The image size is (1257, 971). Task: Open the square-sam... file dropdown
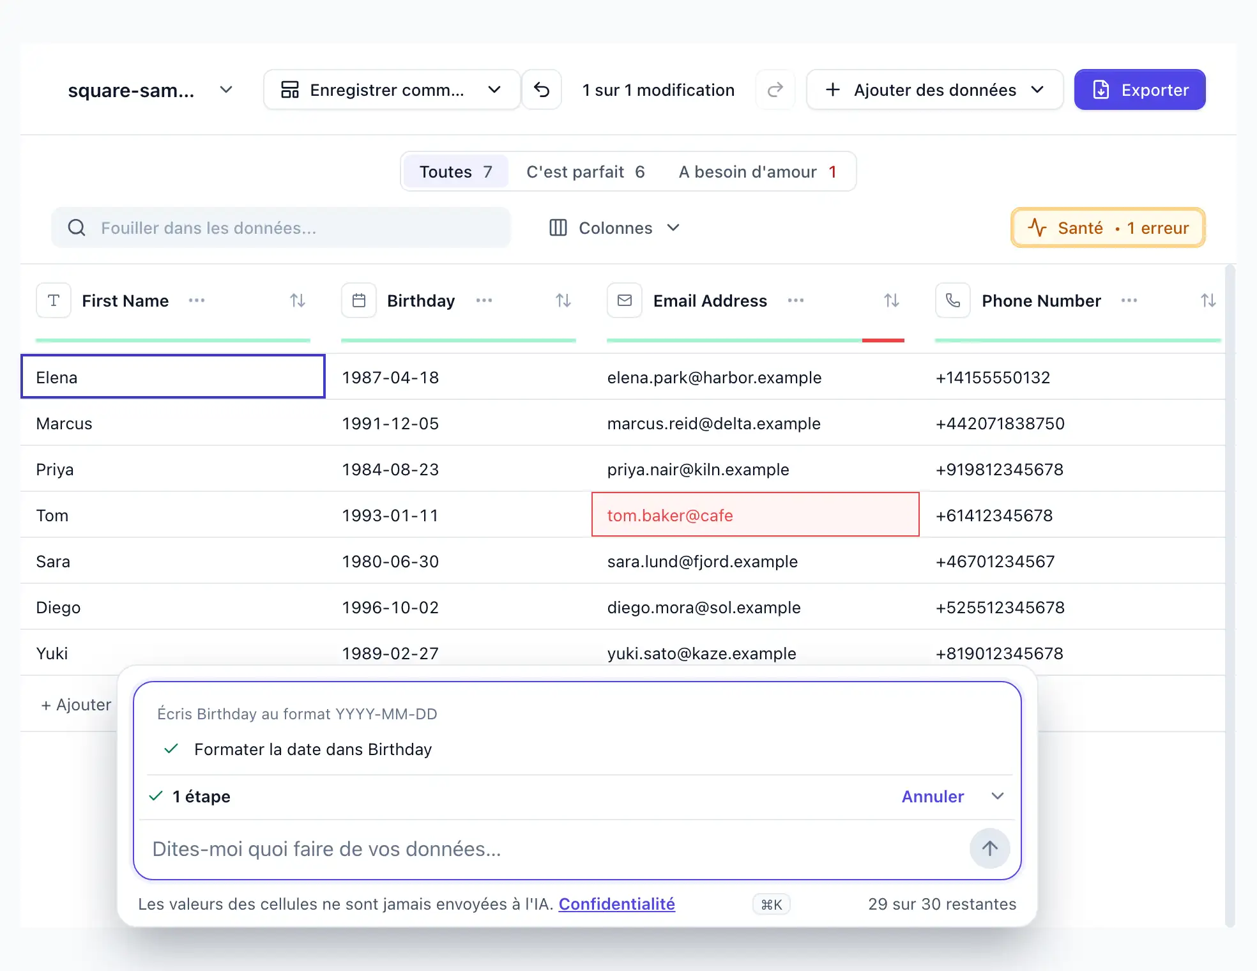tap(150, 90)
